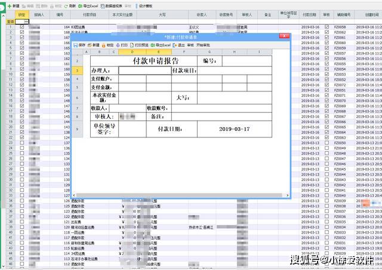This screenshot has width=382, height=270.
Task: Click the 收款人 column header
Action: (202, 15)
